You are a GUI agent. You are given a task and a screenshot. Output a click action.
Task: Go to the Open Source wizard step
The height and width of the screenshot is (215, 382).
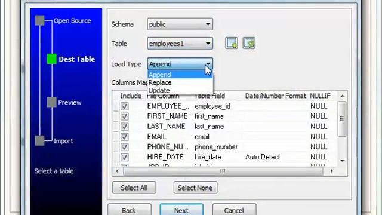(72, 21)
